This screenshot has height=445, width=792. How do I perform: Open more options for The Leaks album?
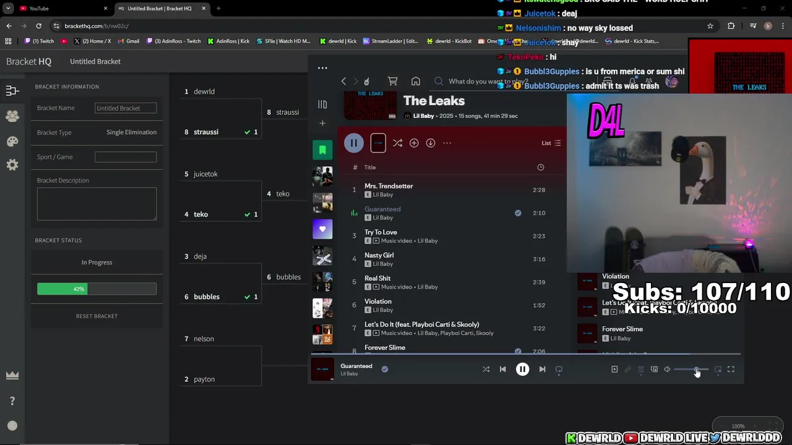click(447, 143)
